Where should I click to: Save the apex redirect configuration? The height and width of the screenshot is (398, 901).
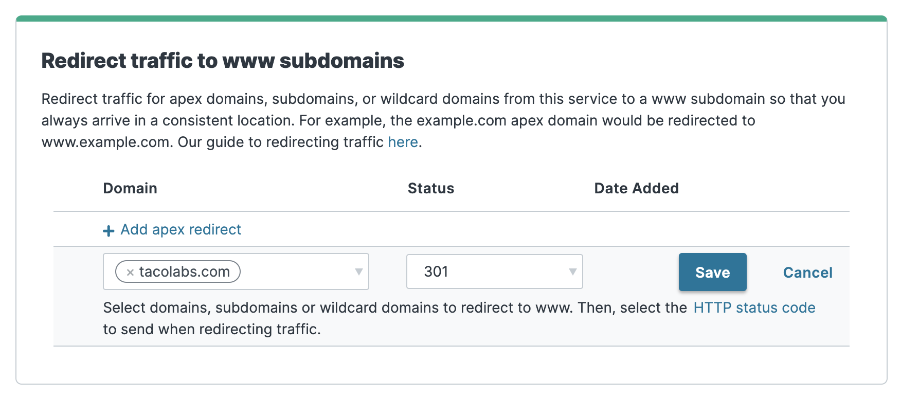pos(713,272)
